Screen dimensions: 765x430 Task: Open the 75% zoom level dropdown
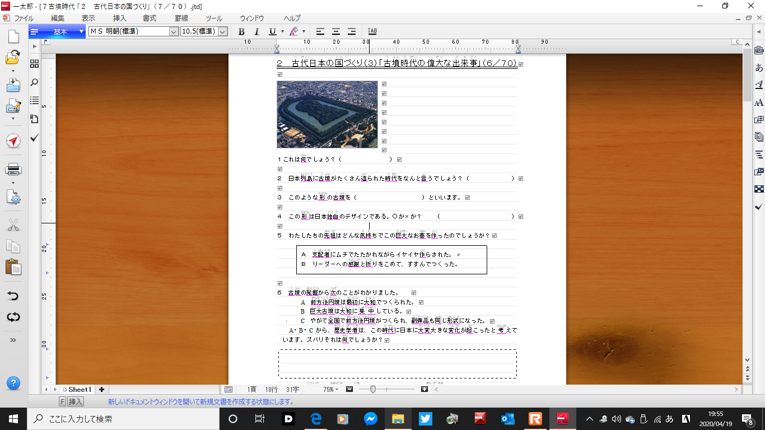click(x=331, y=389)
